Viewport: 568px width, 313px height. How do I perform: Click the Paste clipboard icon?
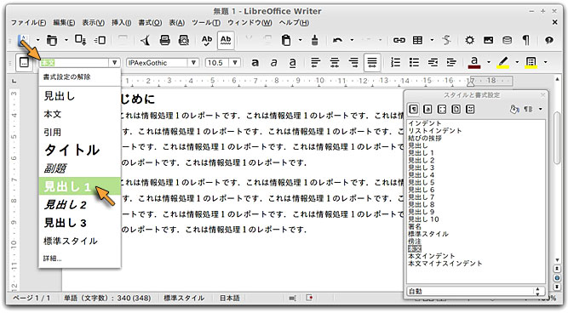(x=286, y=40)
